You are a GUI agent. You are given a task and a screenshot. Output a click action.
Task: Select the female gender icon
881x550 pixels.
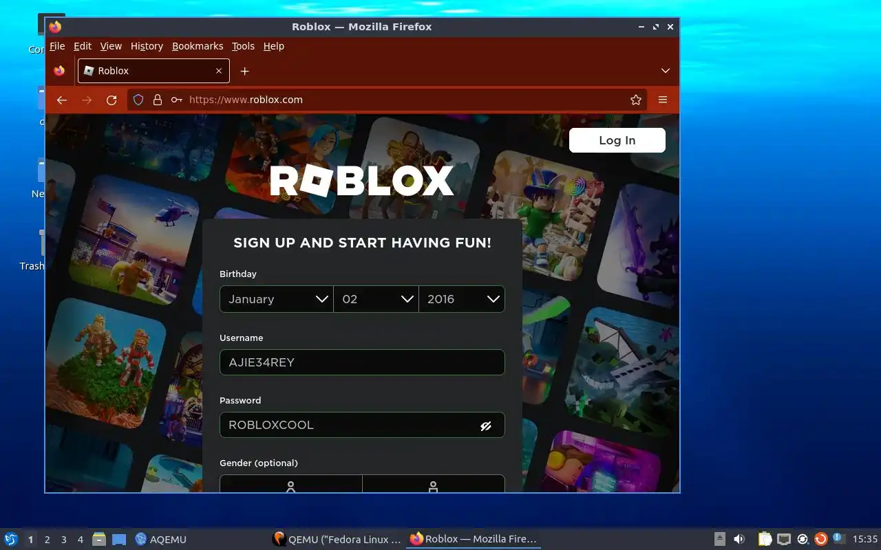[290, 486]
